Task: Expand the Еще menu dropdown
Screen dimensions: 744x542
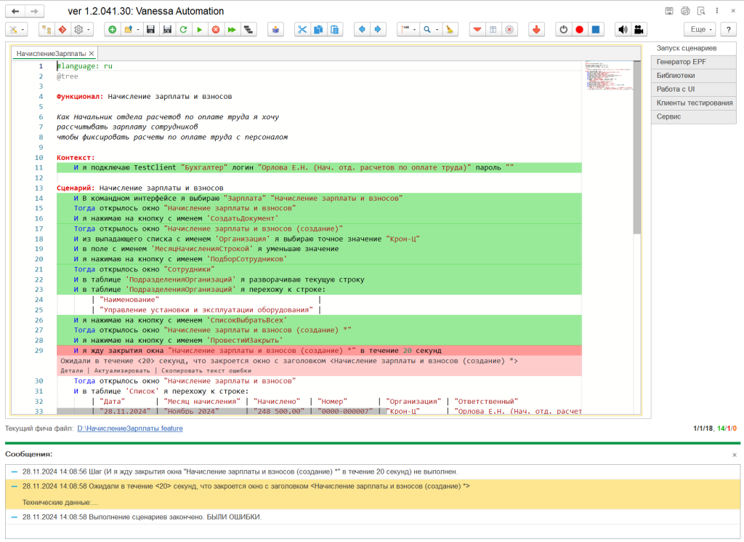Action: [x=699, y=30]
